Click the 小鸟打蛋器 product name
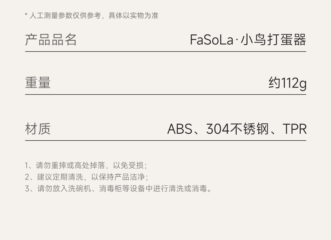Image resolution: width=331 pixels, height=240 pixels. [273, 40]
